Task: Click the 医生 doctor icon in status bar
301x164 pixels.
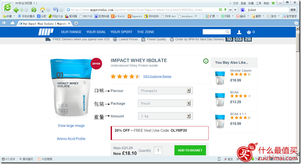Action: tap(229, 159)
